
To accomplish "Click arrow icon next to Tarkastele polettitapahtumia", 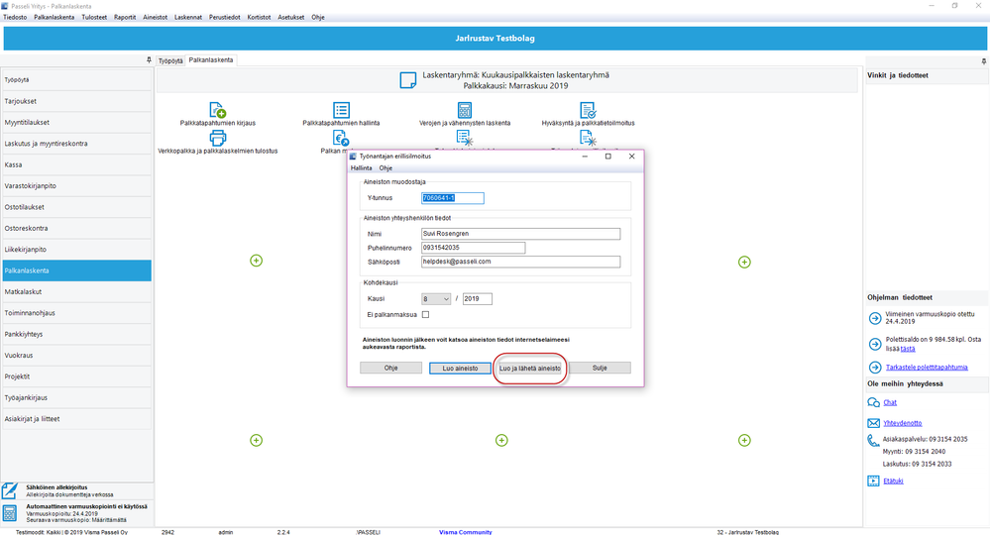I will [x=874, y=368].
